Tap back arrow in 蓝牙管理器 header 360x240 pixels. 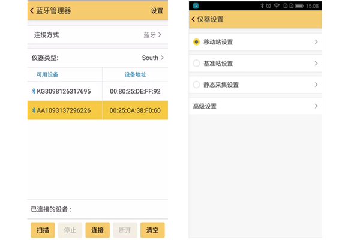tap(32, 11)
